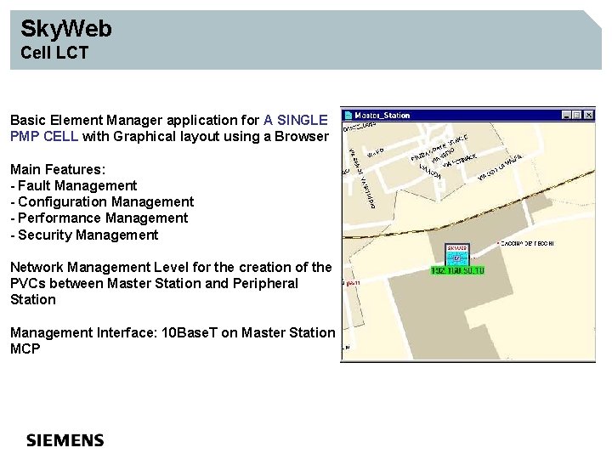Screen dimensions: 612x459
Task: Click the blue 'A SINGLE' text
Action: point(296,120)
